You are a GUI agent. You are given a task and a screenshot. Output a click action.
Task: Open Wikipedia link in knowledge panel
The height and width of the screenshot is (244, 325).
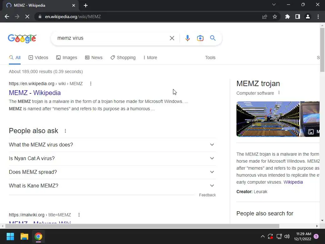point(293,182)
